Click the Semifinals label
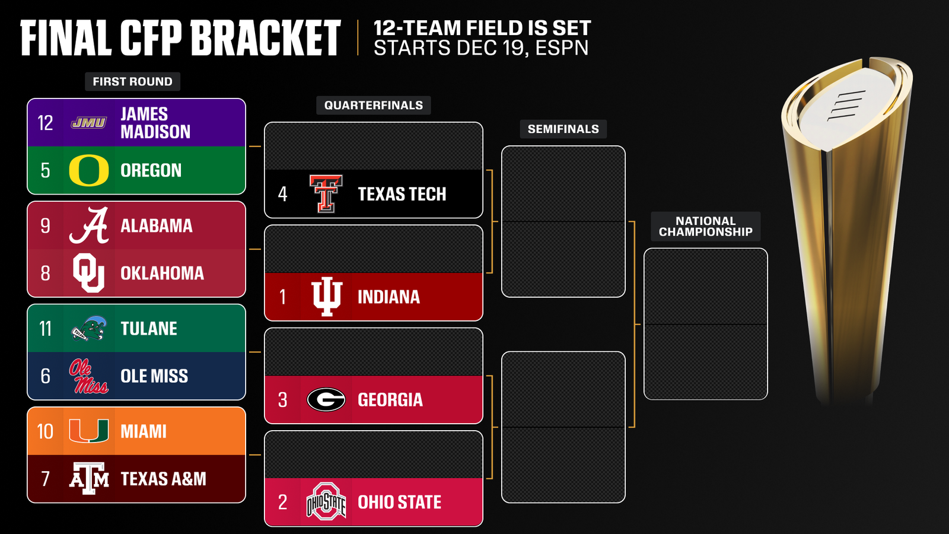 point(563,129)
